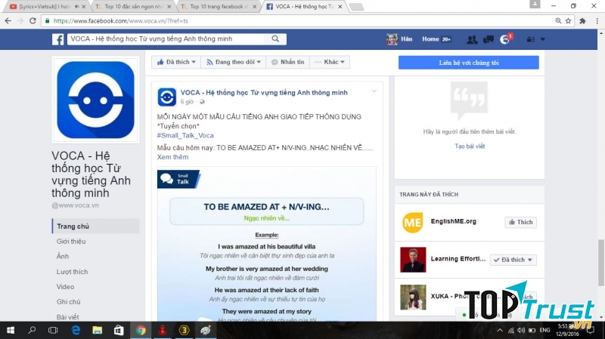Screen dimensions: 605x339
Task: Click the Xem thêm link in post
Action: (x=172, y=157)
